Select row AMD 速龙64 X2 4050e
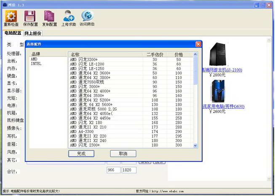This screenshot has height=196, width=275. 130,114
